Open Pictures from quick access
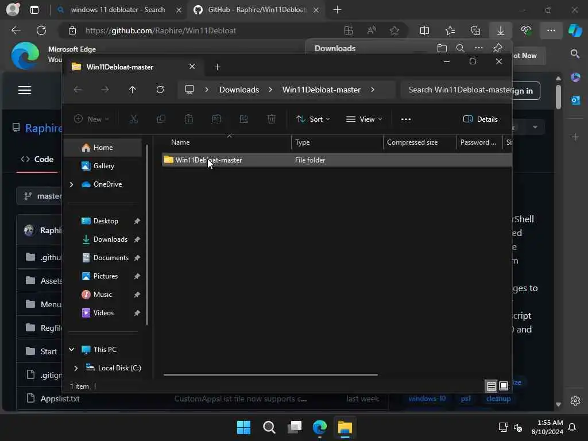Screen dimensions: 588x441 point(106,276)
